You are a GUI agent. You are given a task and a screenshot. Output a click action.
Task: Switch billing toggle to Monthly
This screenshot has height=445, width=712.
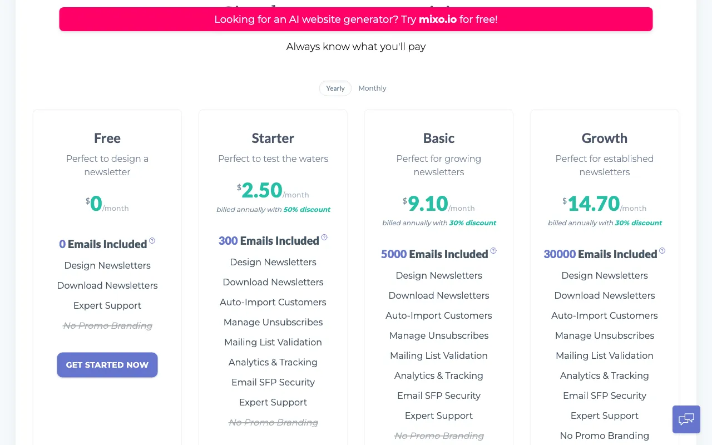coord(372,88)
